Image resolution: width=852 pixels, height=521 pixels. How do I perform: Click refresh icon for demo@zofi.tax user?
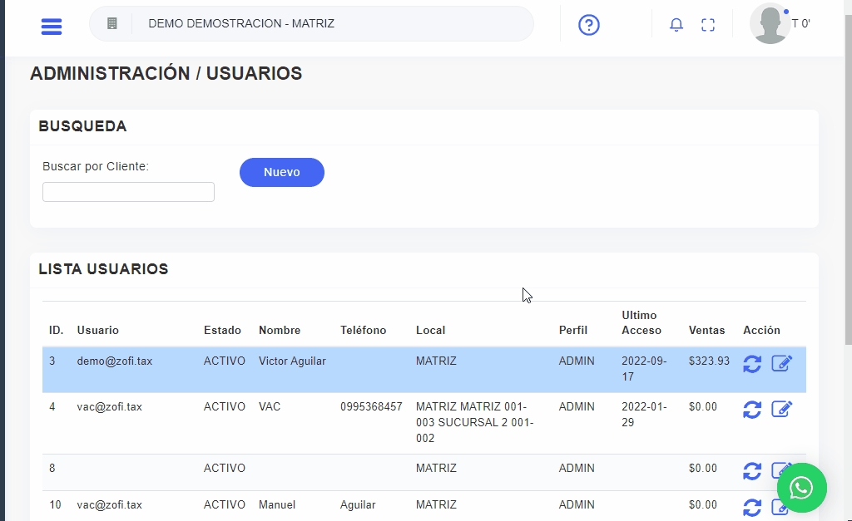pyautogui.click(x=752, y=364)
